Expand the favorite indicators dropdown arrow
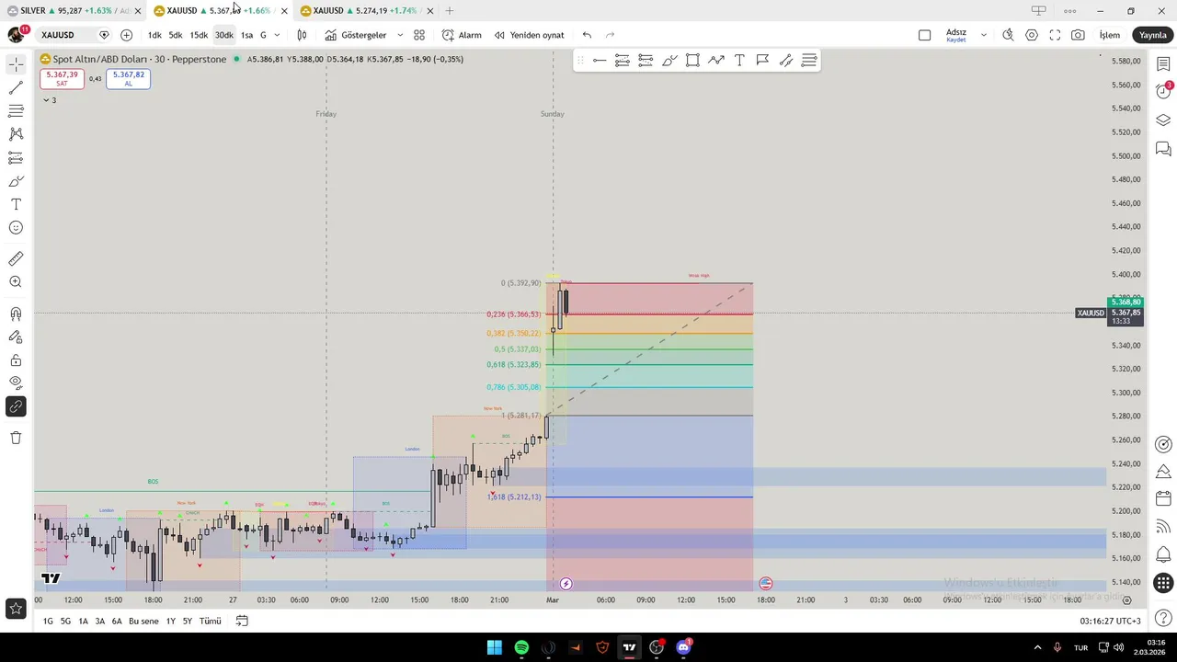Image resolution: width=1177 pixels, height=662 pixels. click(x=400, y=35)
